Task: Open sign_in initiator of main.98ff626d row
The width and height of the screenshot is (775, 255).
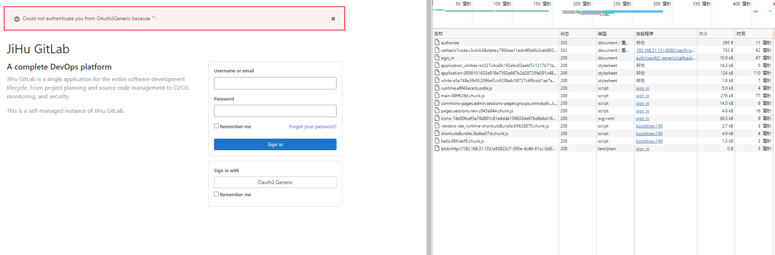Action: point(642,96)
